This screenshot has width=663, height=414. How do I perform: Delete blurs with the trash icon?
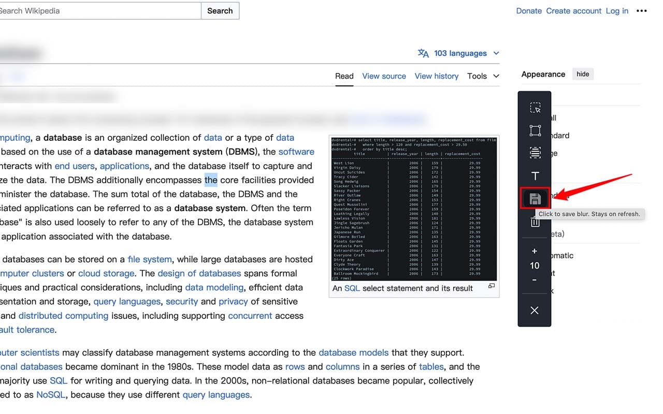[x=535, y=223]
